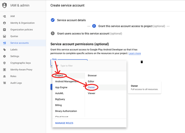Click the Organization policies icon
Screen dimensions: 185x133
tap(4, 30)
